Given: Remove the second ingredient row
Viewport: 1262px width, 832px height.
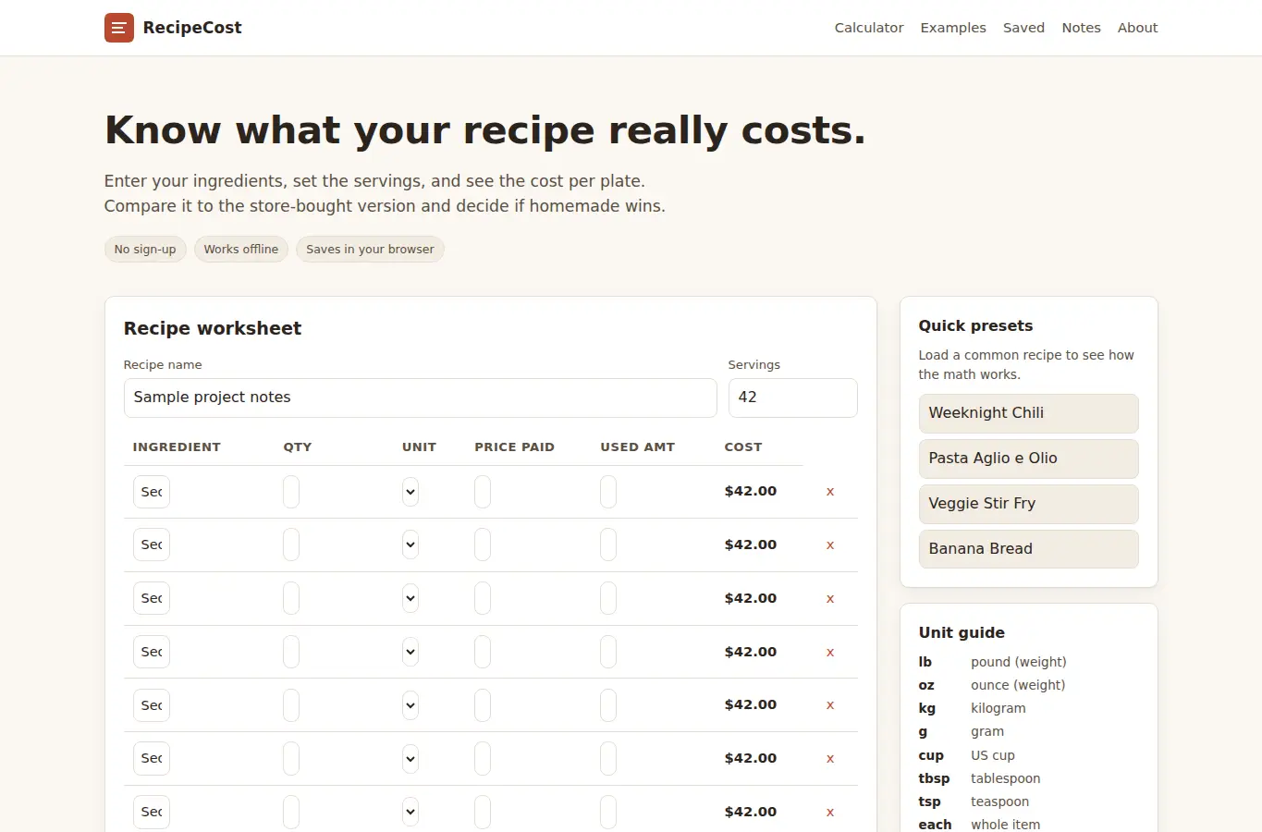Looking at the screenshot, I should [x=830, y=545].
